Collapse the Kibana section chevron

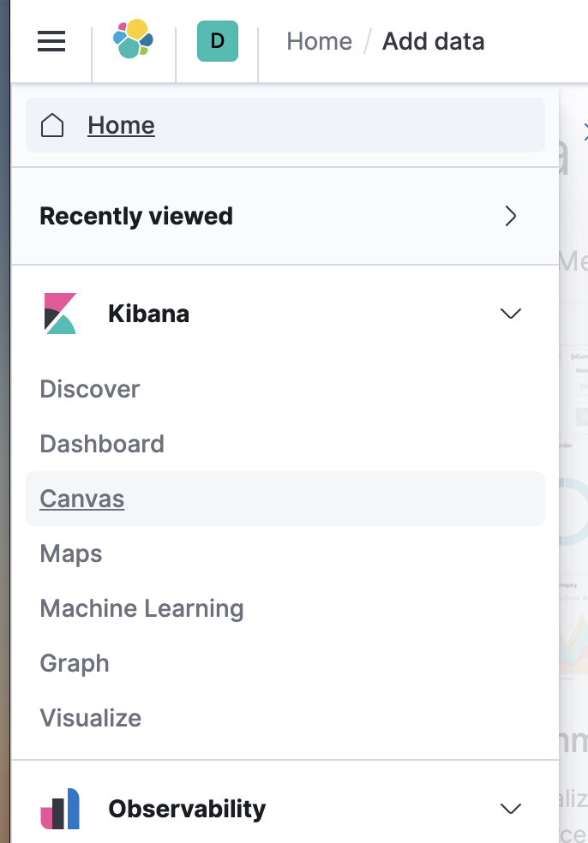click(x=511, y=314)
